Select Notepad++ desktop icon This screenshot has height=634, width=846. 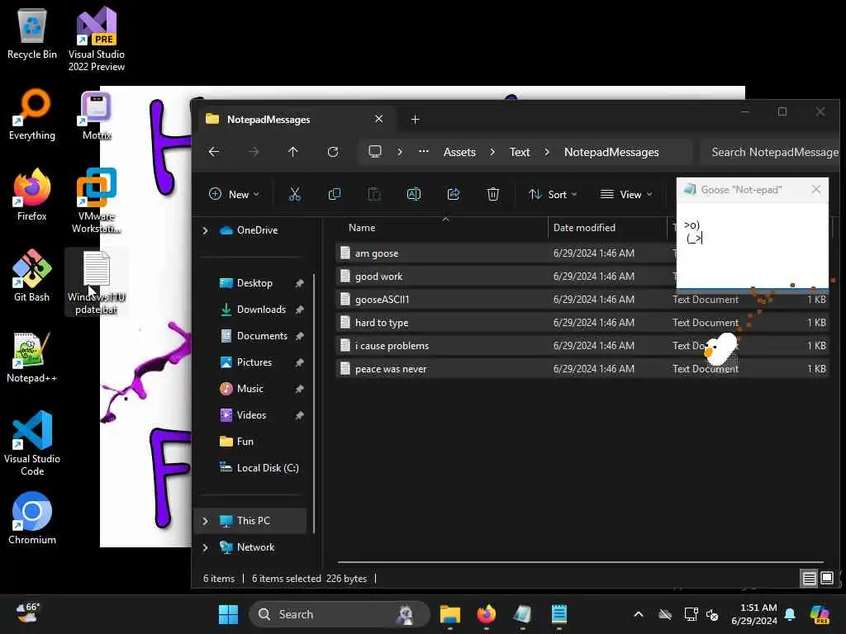tap(32, 357)
